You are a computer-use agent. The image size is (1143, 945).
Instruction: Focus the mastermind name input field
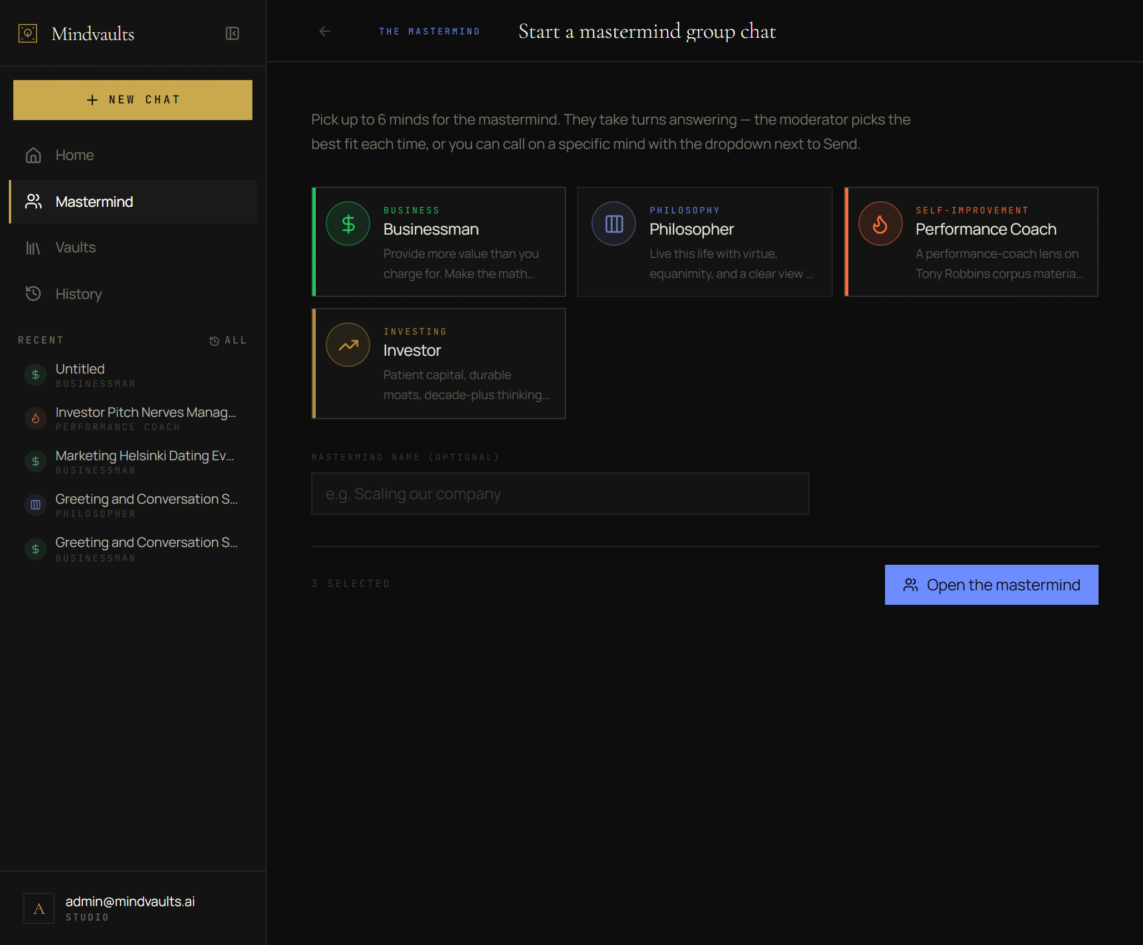(560, 494)
